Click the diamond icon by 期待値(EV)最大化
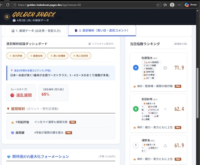The image size is (200, 165). (x=9, y=157)
